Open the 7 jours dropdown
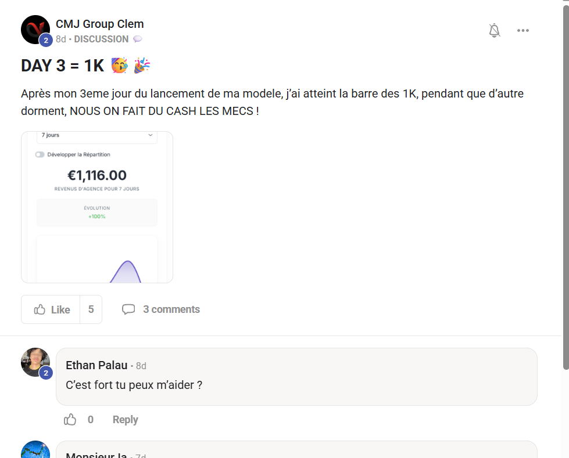Image resolution: width=569 pixels, height=458 pixels. click(97, 136)
